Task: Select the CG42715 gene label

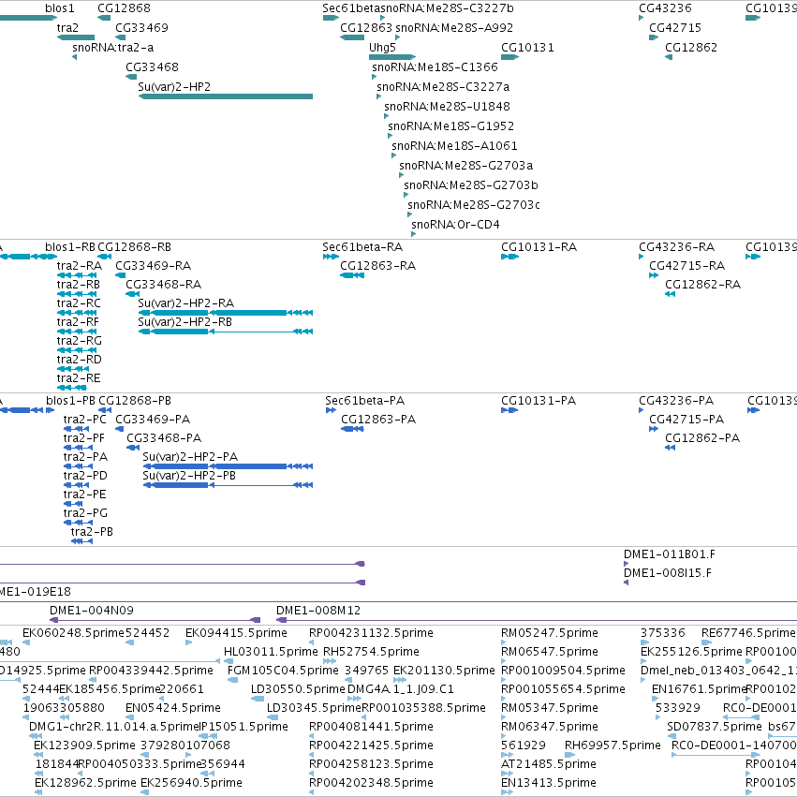Action: (675, 28)
